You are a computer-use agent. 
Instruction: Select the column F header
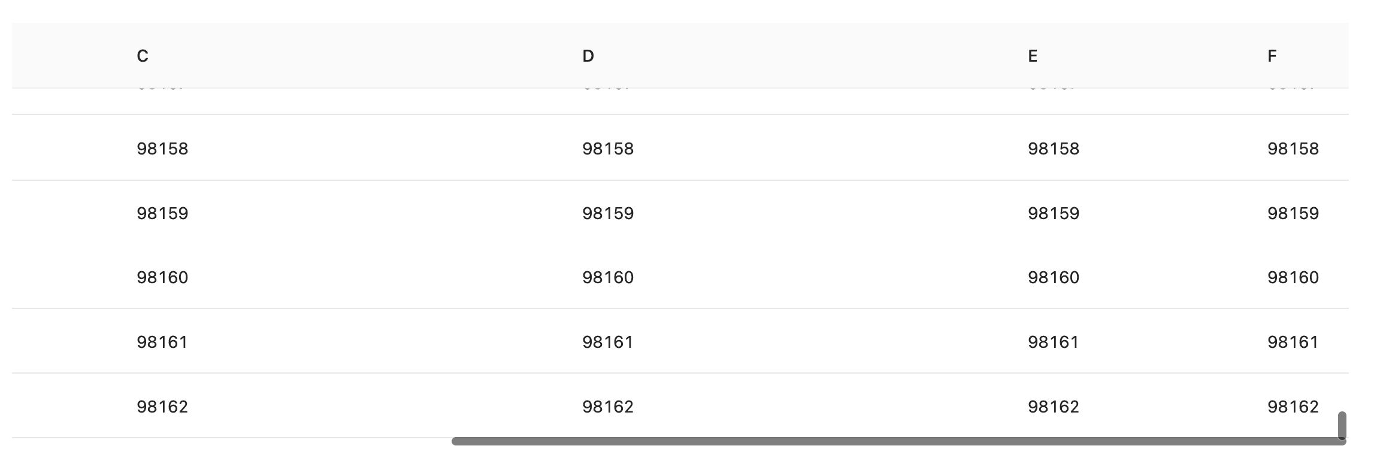pos(1272,56)
